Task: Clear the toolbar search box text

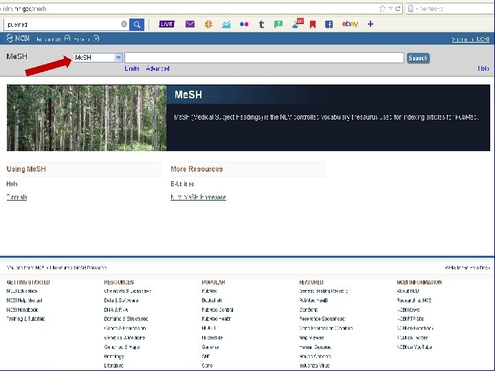Action: tap(124, 24)
